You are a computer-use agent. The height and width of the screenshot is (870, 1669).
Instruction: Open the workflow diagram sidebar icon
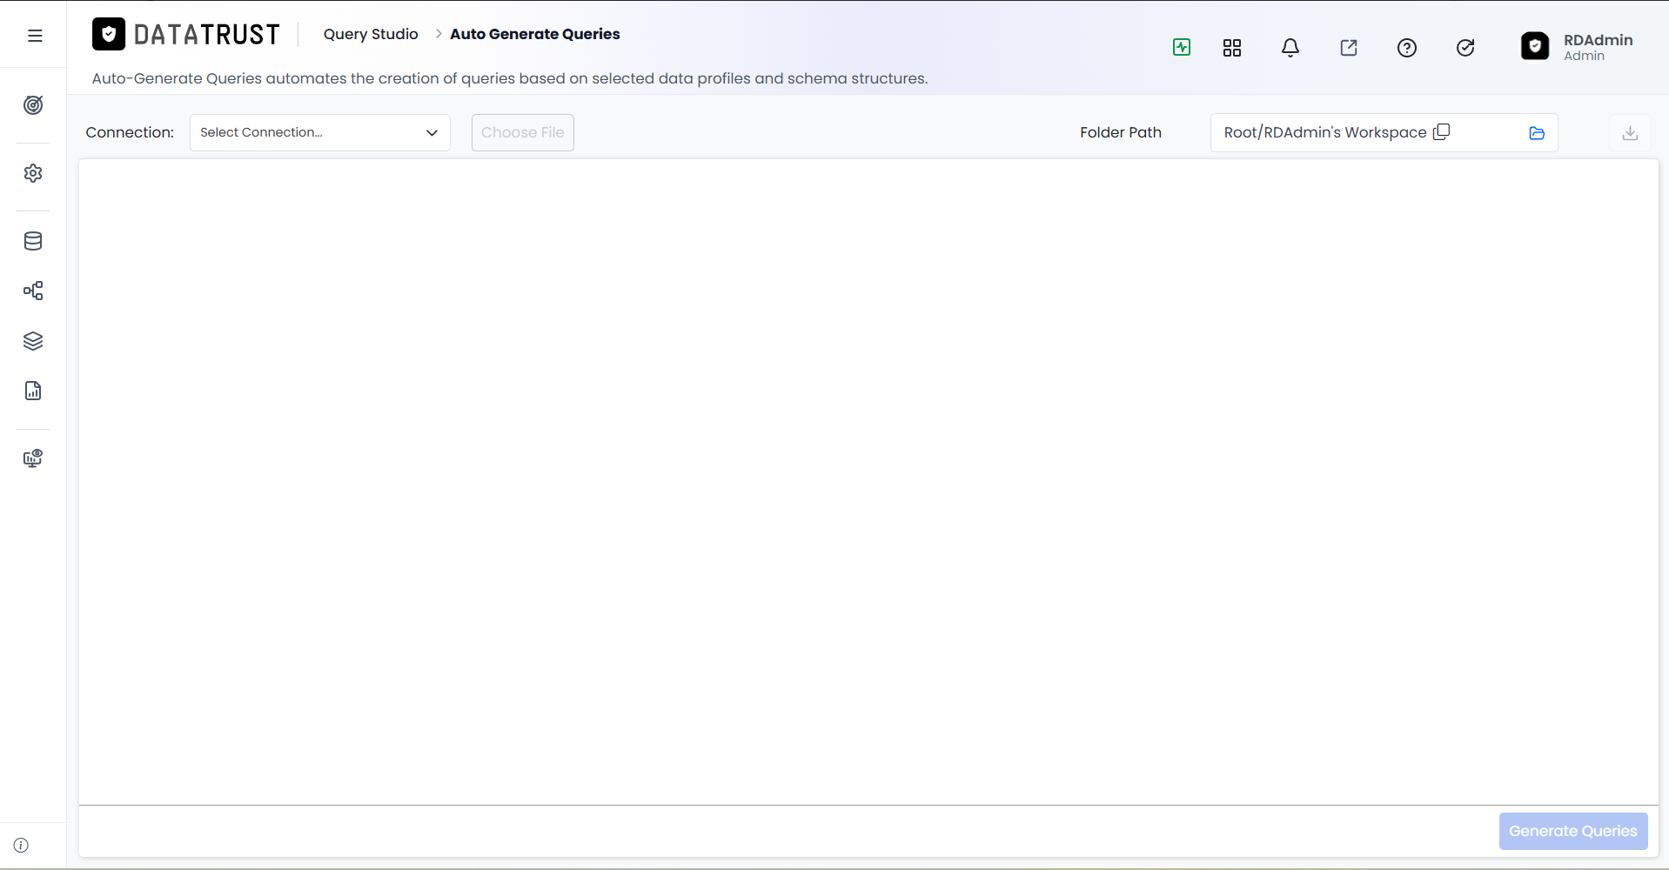tap(33, 291)
